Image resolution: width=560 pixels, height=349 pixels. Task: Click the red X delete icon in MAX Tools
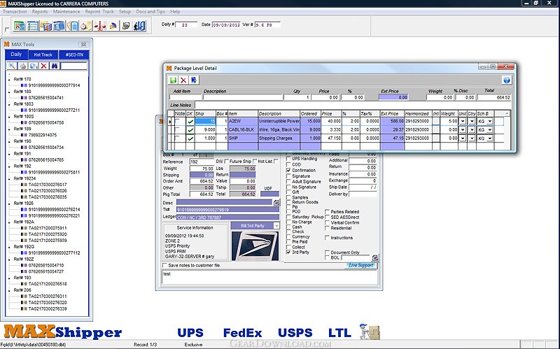[x=43, y=66]
